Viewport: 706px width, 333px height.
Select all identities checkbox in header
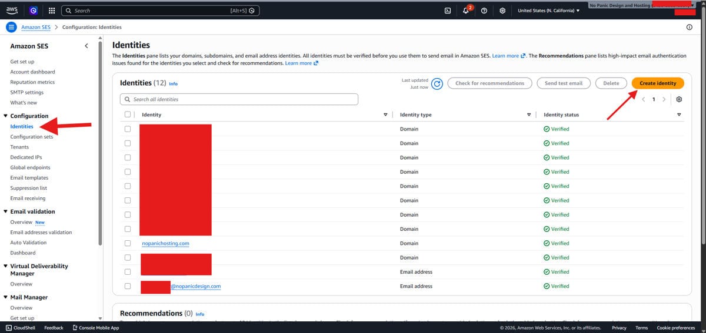[128, 115]
